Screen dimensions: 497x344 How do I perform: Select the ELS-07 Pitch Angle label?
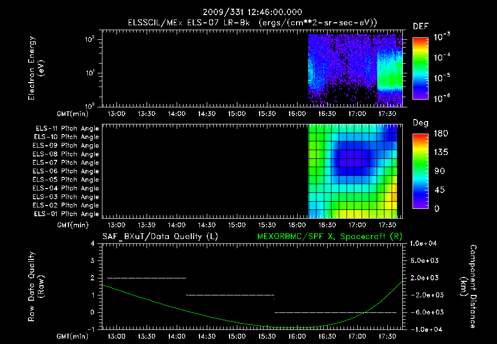(66, 162)
